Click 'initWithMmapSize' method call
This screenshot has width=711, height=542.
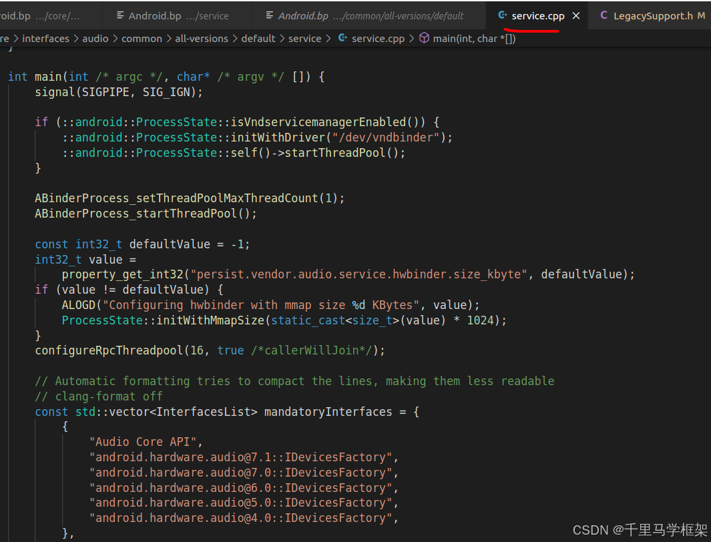click(x=210, y=320)
